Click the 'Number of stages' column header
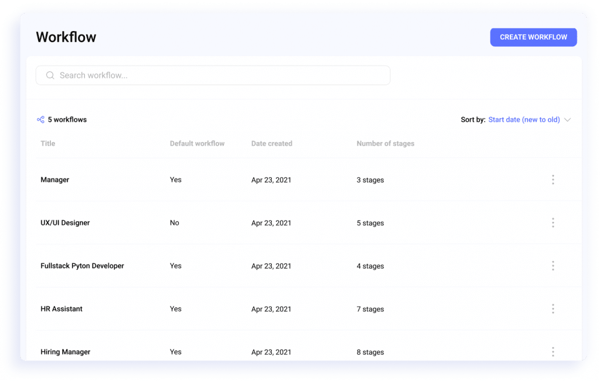The width and height of the screenshot is (600, 381). 385,143
